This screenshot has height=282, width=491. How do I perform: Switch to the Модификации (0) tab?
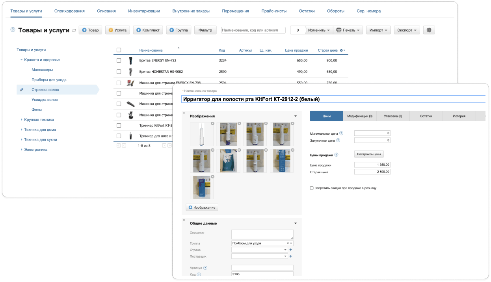(x=360, y=116)
